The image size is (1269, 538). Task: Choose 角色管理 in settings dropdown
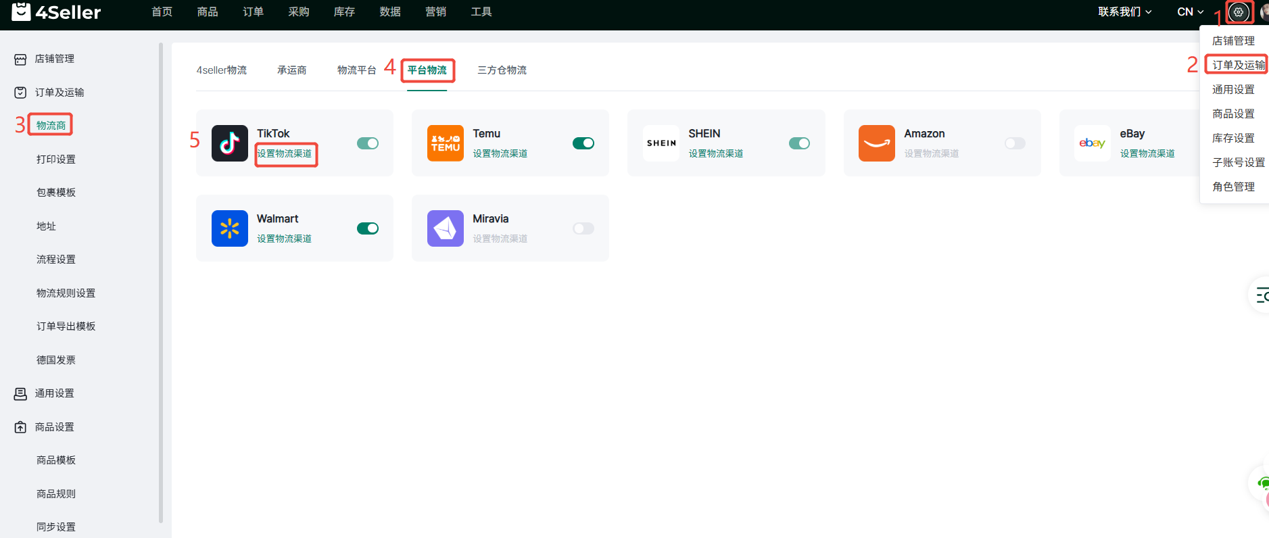coord(1234,187)
